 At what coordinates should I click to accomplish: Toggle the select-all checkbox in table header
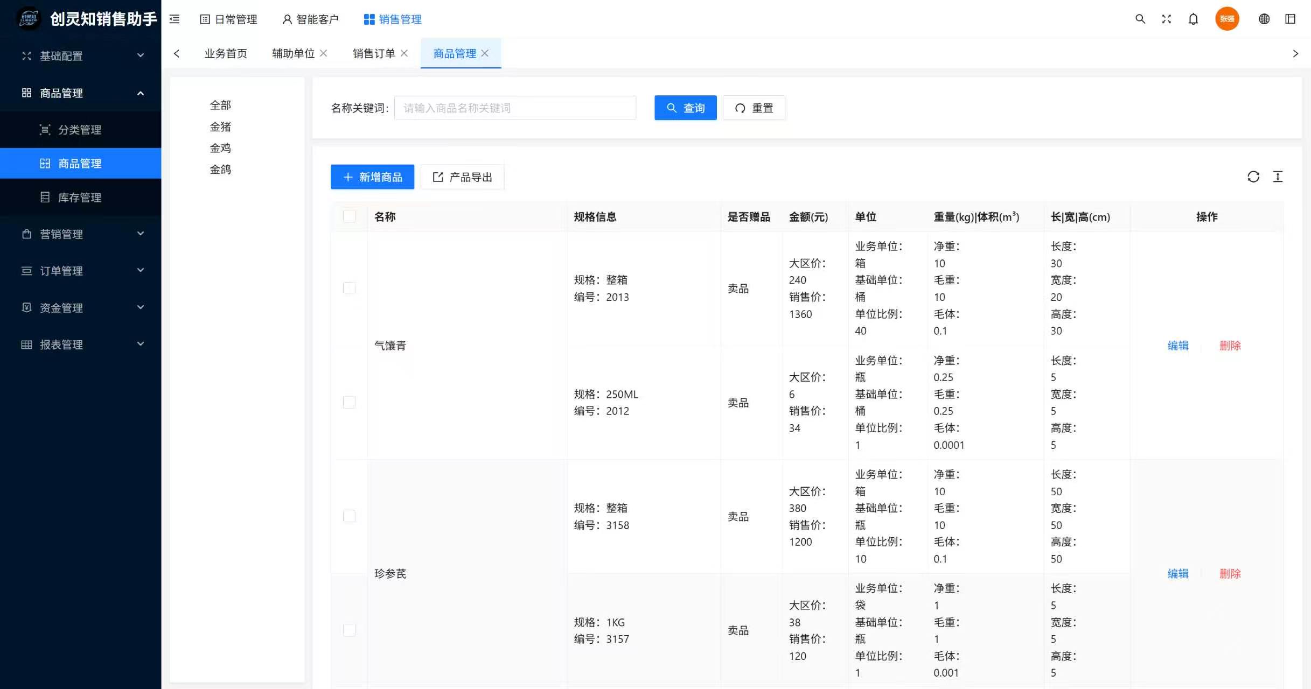coord(349,216)
